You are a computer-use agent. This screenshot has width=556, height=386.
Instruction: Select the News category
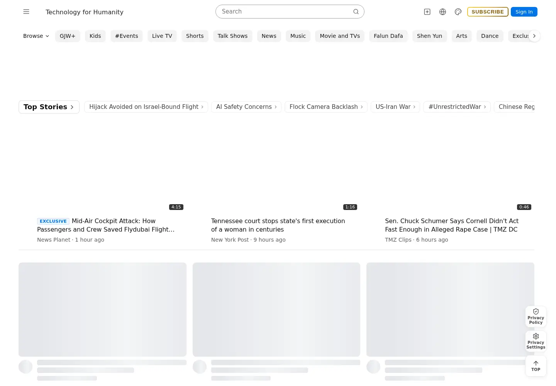tap(269, 36)
